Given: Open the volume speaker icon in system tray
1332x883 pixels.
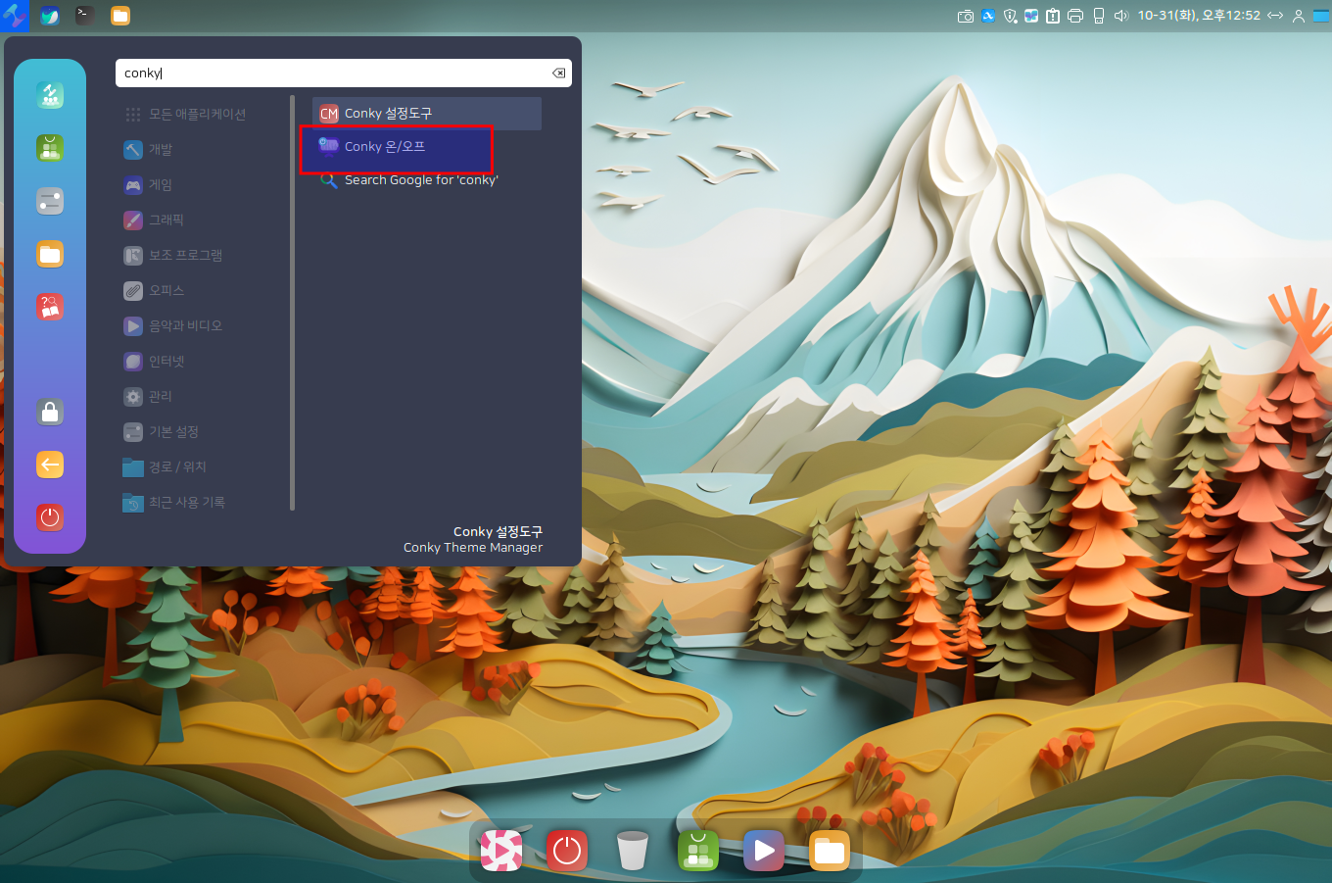Looking at the screenshot, I should 1121,16.
